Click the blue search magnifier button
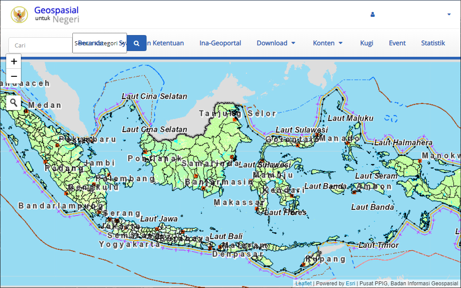The image size is (461, 288). (137, 43)
